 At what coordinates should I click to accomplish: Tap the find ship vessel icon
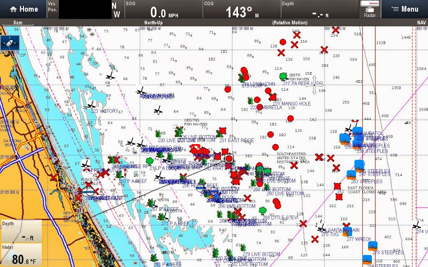point(10,43)
